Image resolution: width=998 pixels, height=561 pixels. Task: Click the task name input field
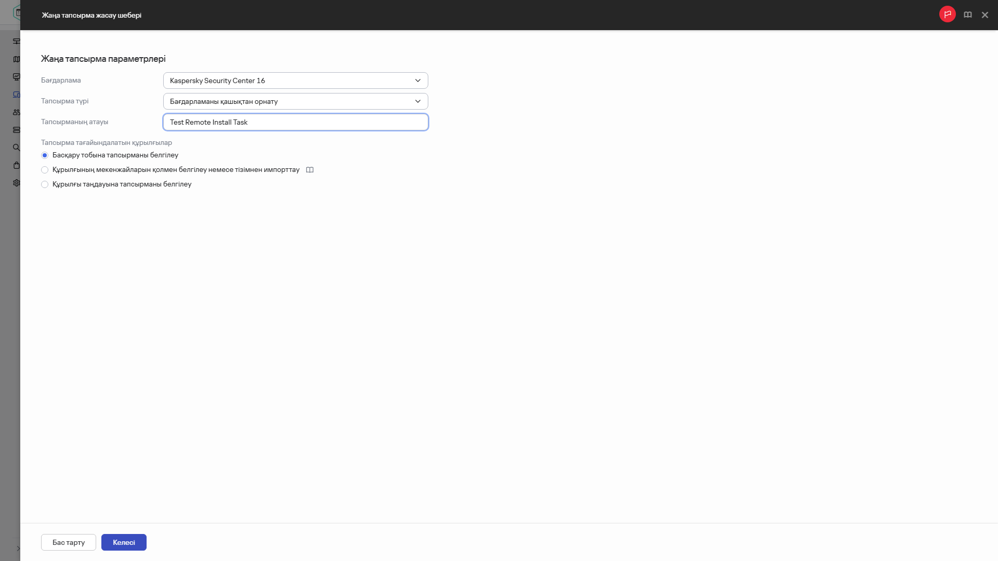pyautogui.click(x=295, y=122)
